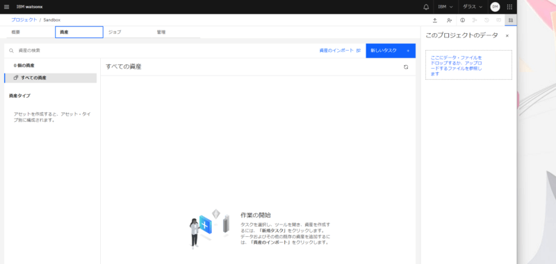Open the notifications bell
The width and height of the screenshot is (556, 264).
tap(426, 7)
